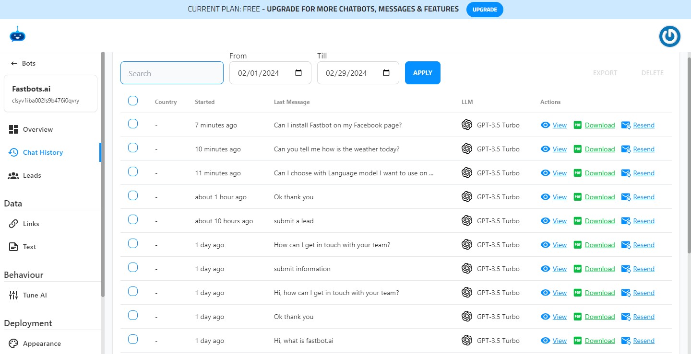Image resolution: width=691 pixels, height=354 pixels.
Task: Check the box for the 'submit a lead' chat
Action: 133,219
